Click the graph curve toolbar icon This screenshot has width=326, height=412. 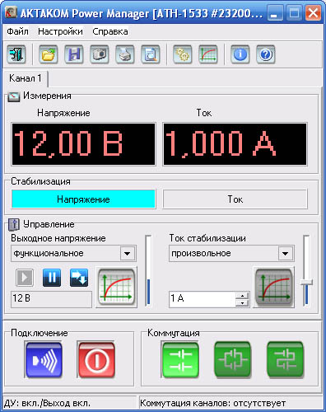tap(208, 54)
